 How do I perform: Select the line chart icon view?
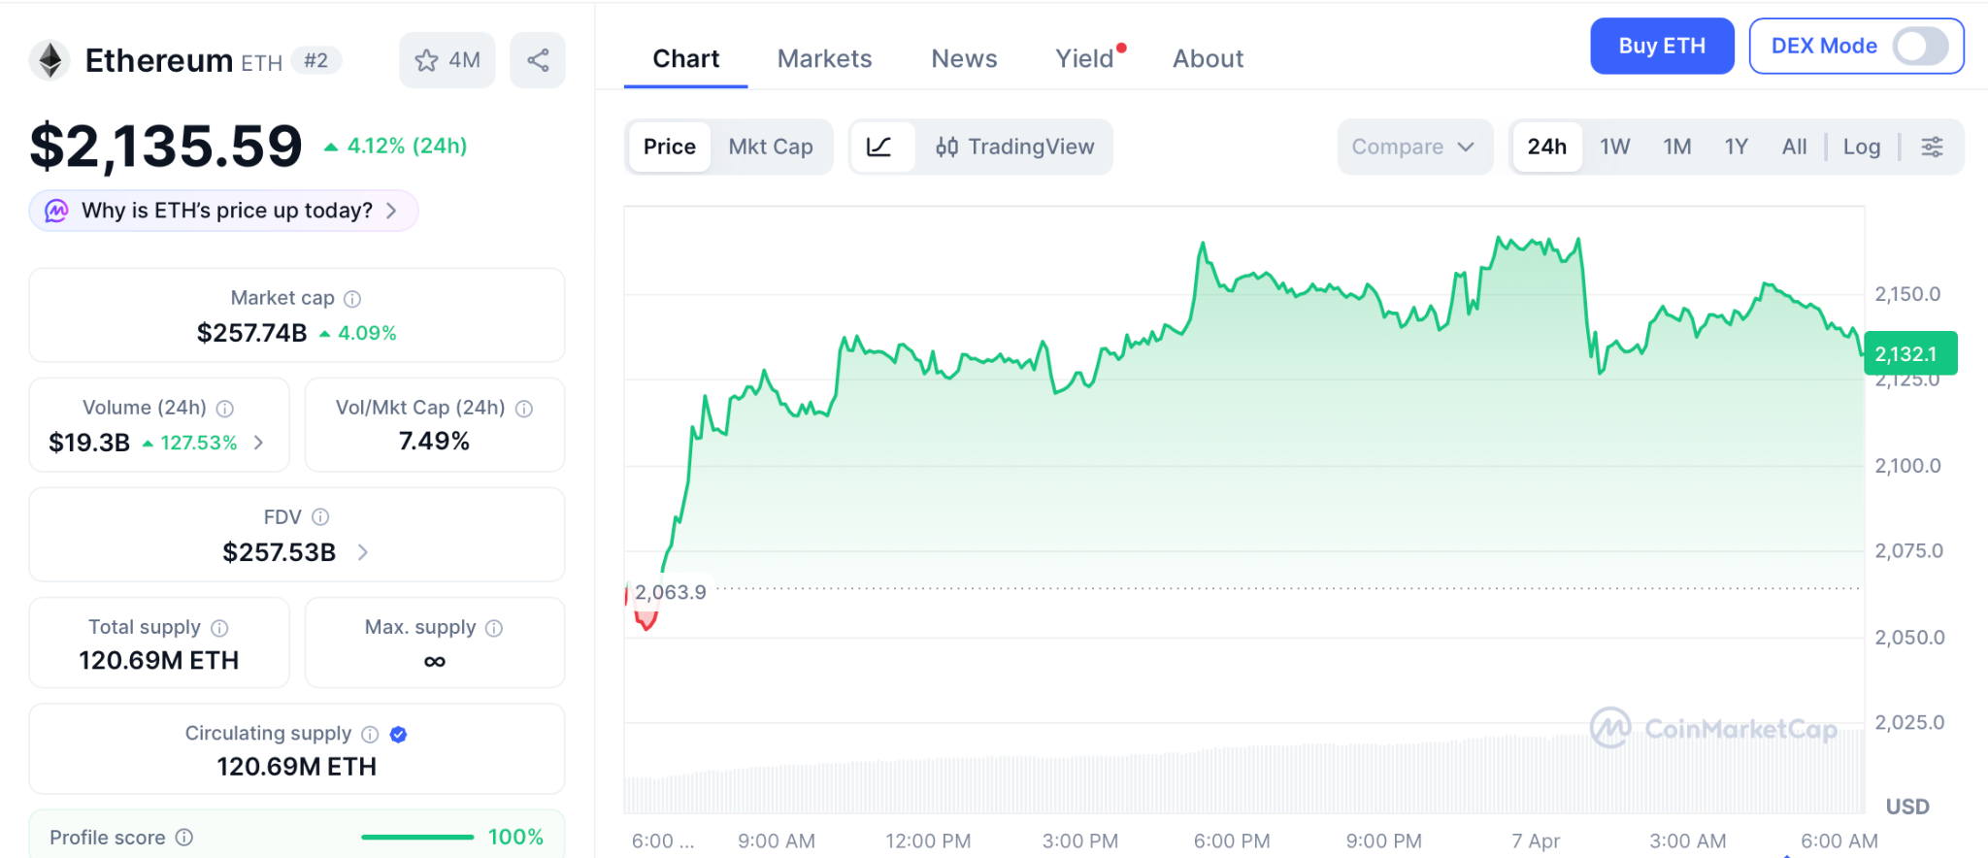[x=879, y=147]
